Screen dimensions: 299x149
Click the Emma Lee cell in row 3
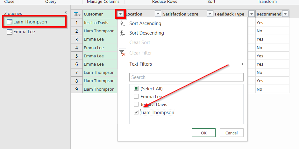click(100, 39)
